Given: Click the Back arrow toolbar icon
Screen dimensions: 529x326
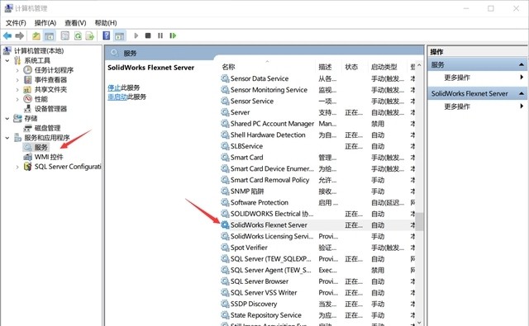Looking at the screenshot, I should (x=7, y=35).
